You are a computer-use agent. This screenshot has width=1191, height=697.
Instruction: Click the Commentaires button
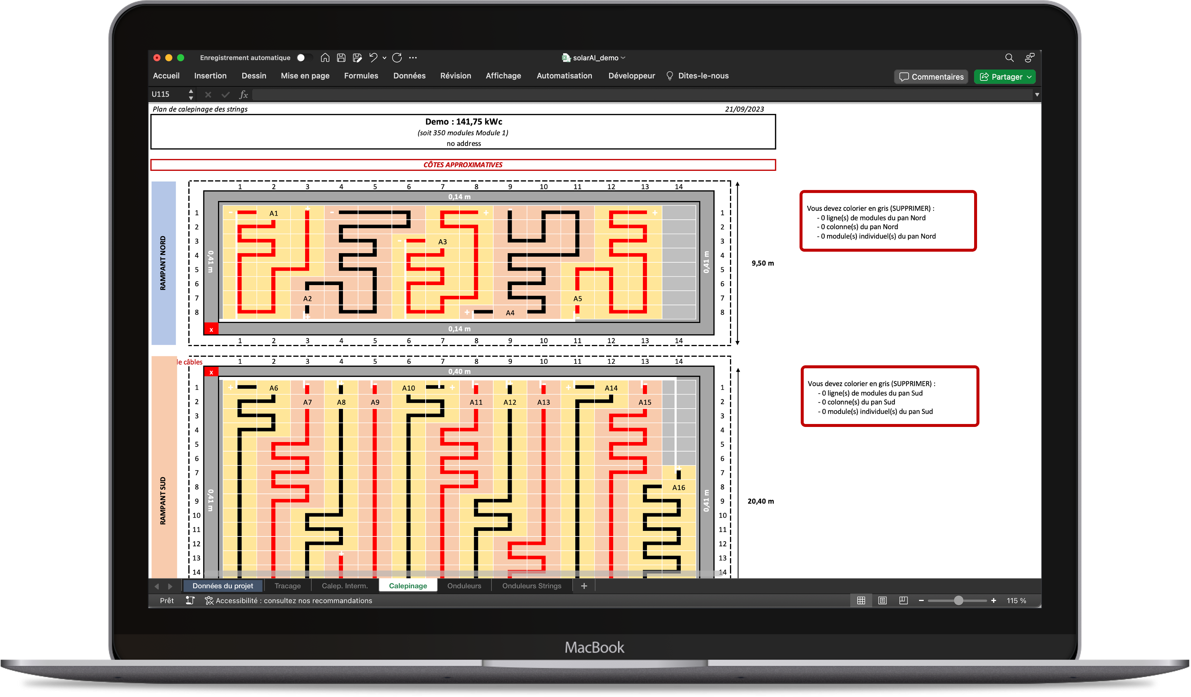tap(931, 76)
